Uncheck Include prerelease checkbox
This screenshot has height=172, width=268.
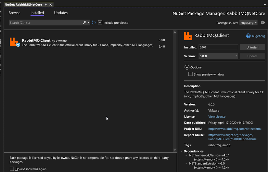click(100, 23)
